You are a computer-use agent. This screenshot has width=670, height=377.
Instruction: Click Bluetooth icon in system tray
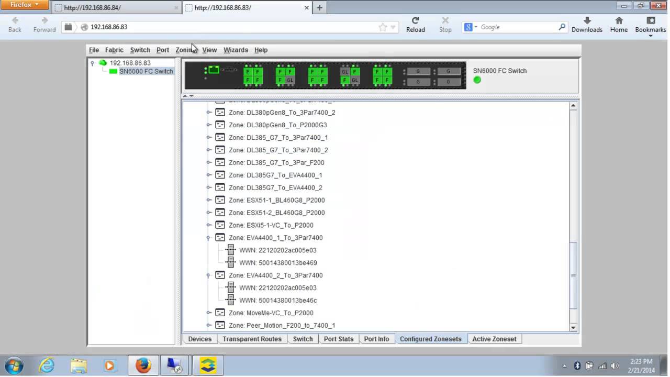(577, 366)
